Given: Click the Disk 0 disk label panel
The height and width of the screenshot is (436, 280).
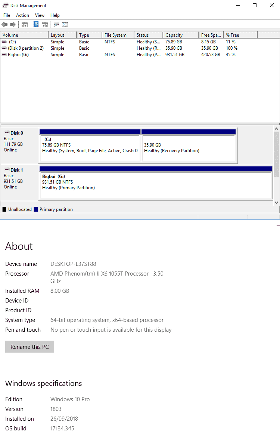Looking at the screenshot, I should [x=19, y=145].
